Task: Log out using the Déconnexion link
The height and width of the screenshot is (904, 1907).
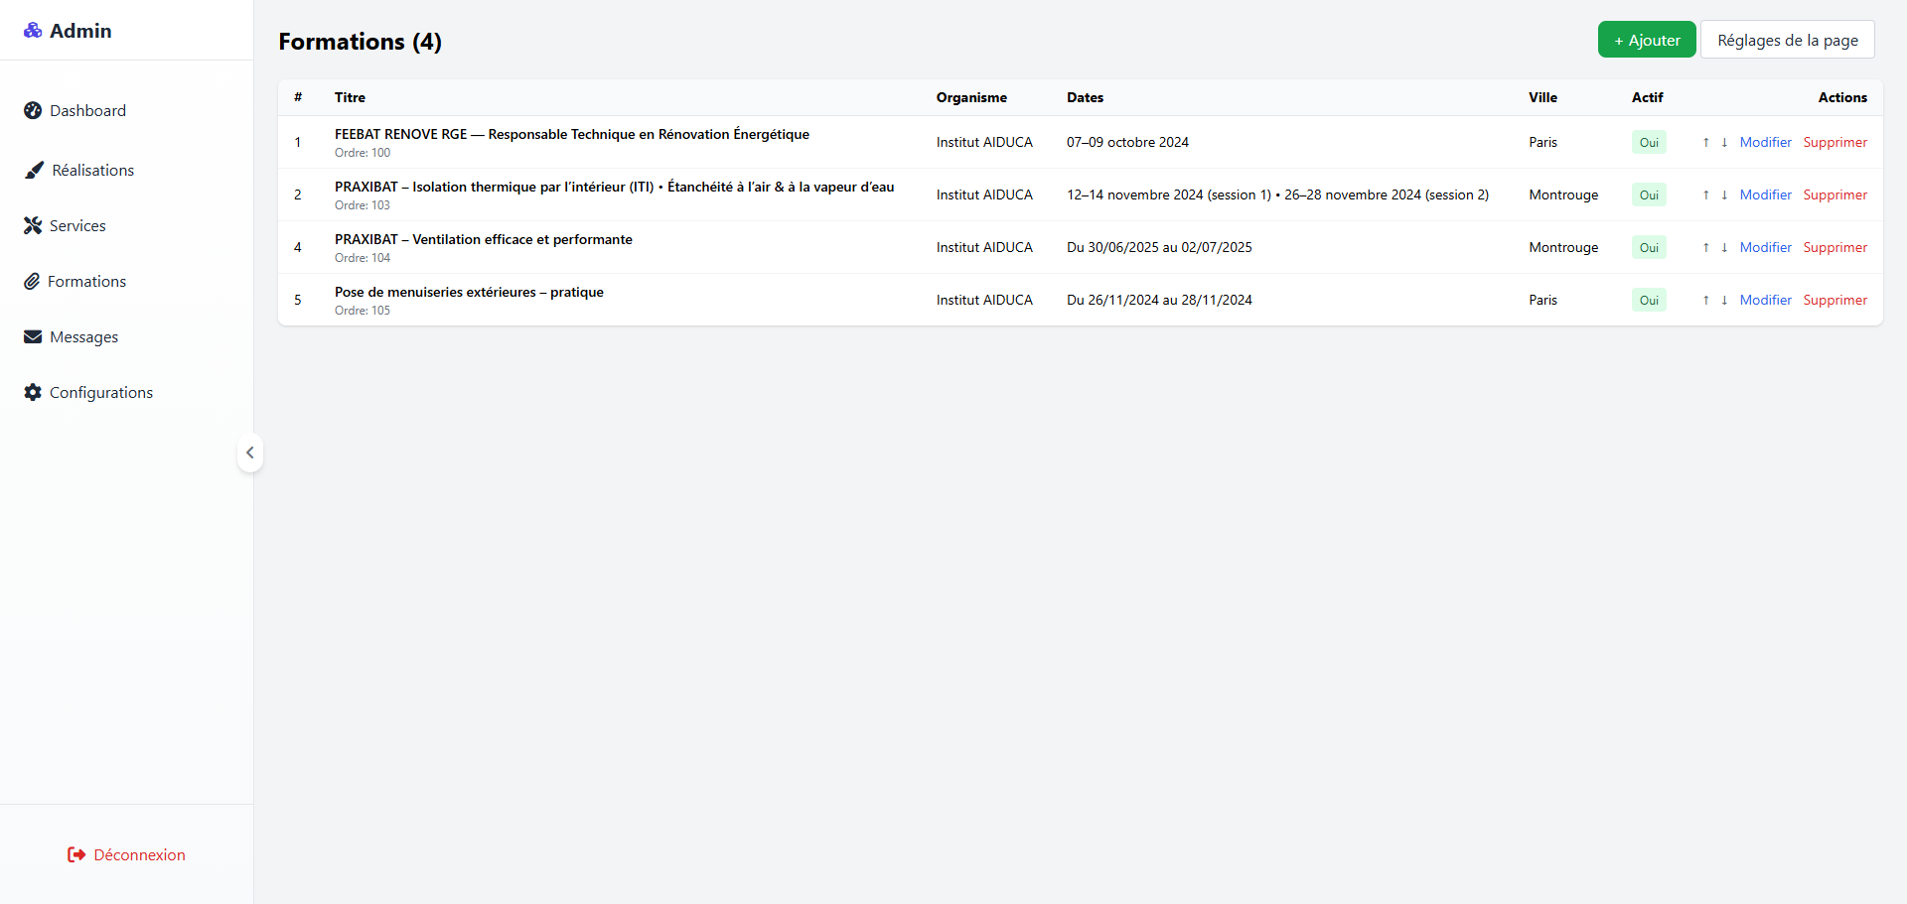Action: [126, 854]
